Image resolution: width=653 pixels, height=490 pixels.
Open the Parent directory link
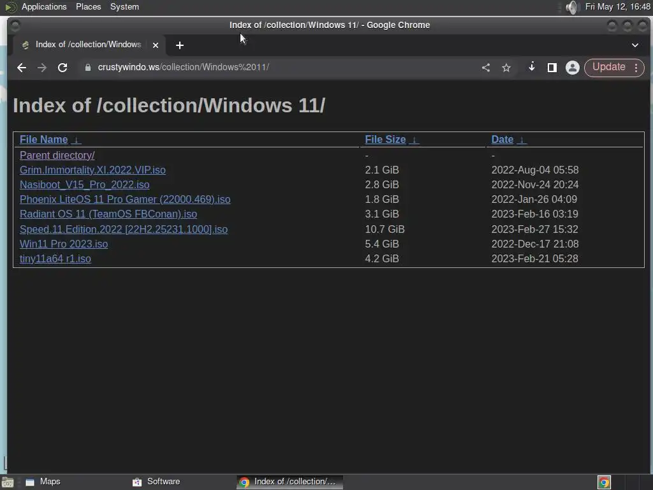tap(57, 155)
